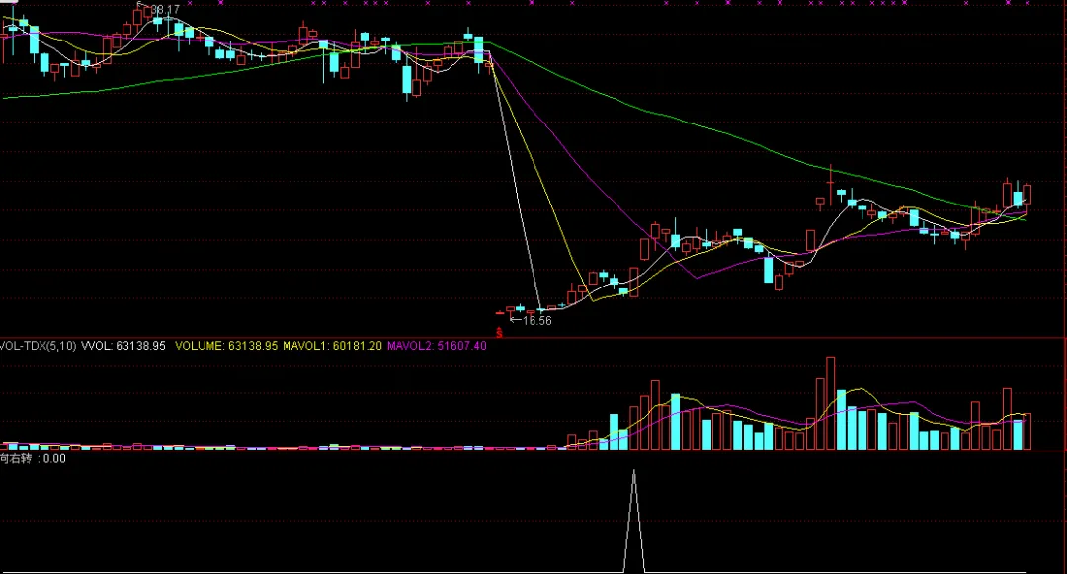The width and height of the screenshot is (1067, 574).
Task: Select the tallest red volume bar
Action: [x=830, y=403]
